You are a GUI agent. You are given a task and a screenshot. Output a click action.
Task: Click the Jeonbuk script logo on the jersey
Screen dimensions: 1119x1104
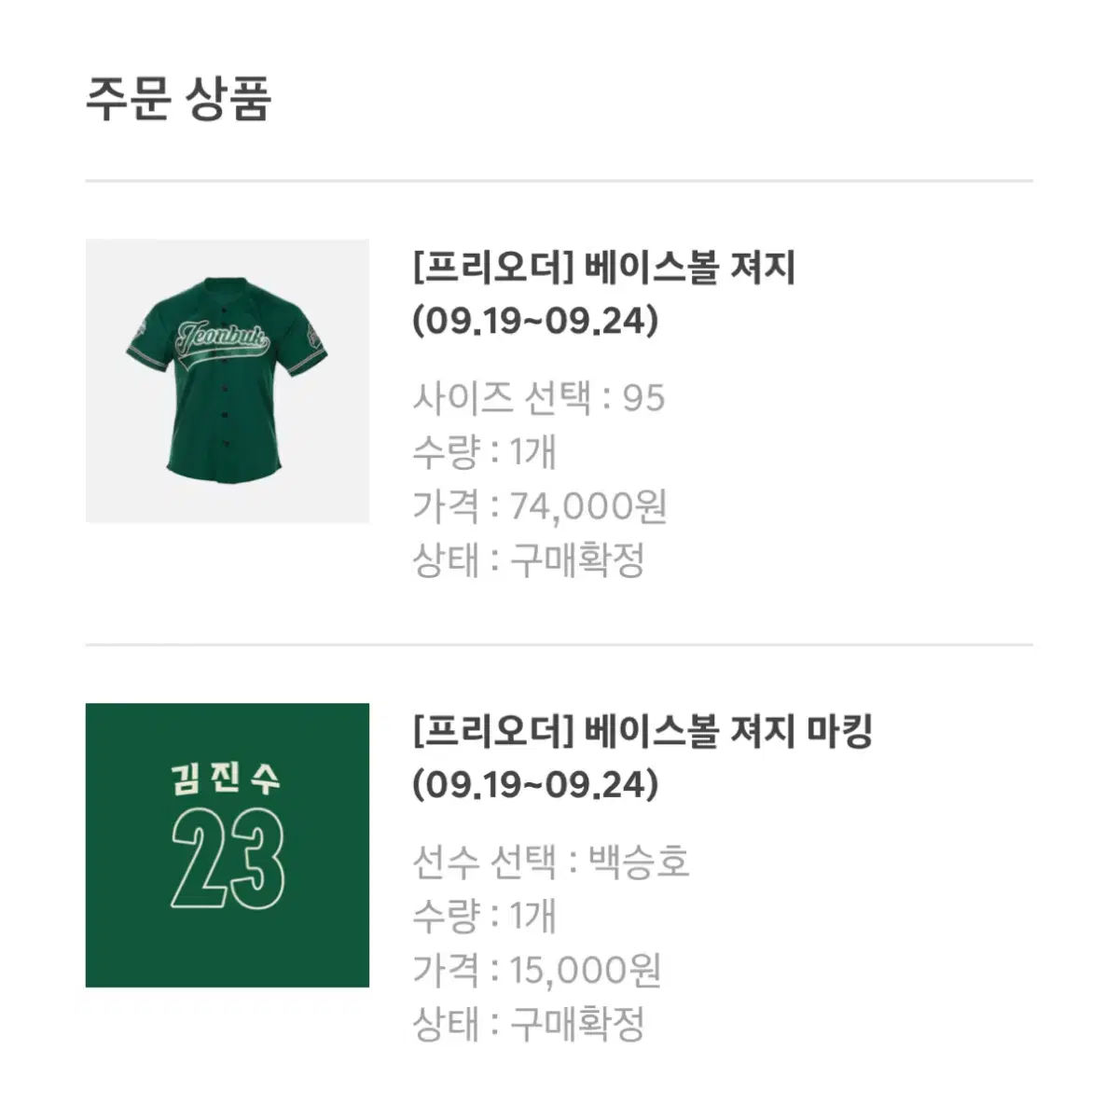(x=222, y=337)
